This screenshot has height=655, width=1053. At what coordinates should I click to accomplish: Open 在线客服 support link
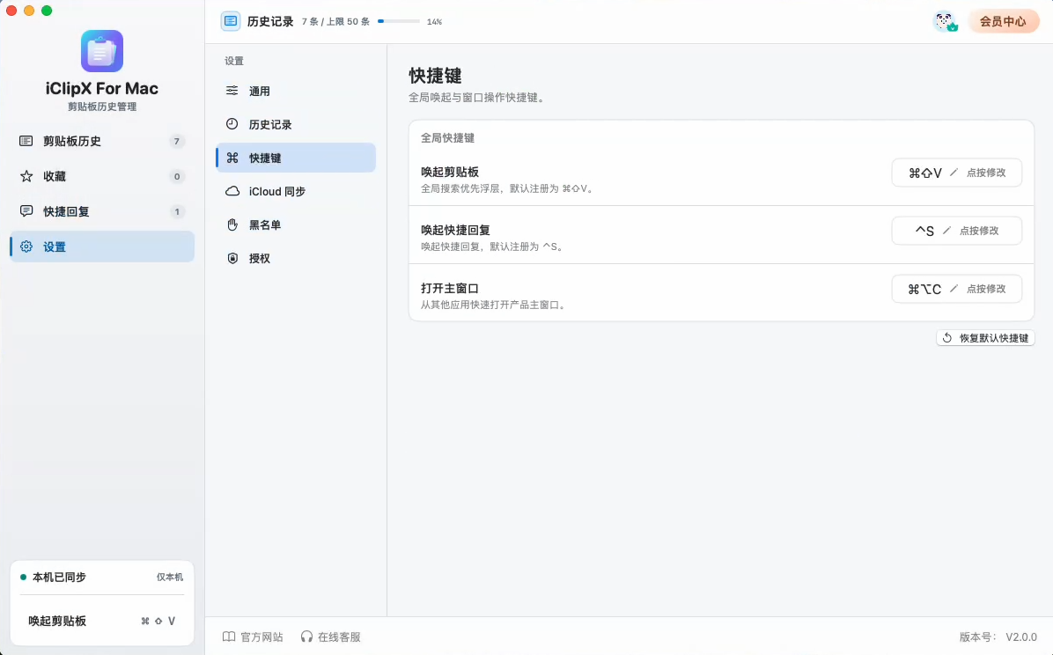click(x=330, y=637)
